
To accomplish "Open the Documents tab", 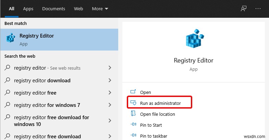I will (x=53, y=9).
